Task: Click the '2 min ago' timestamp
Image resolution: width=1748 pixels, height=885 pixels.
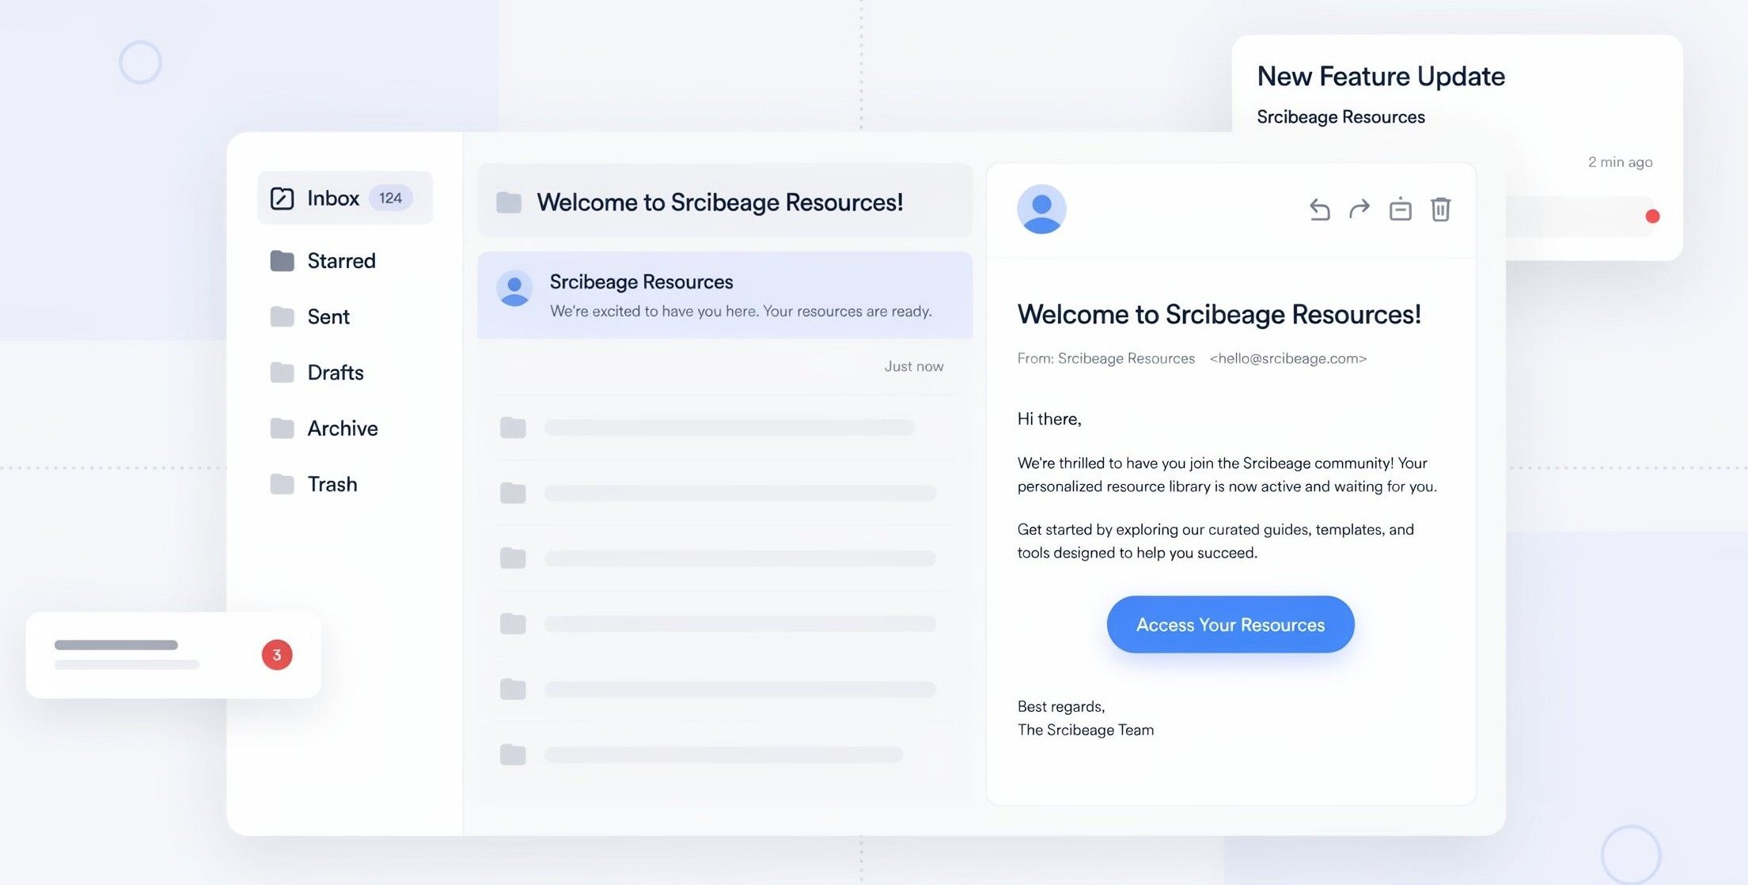Action: 1620,161
